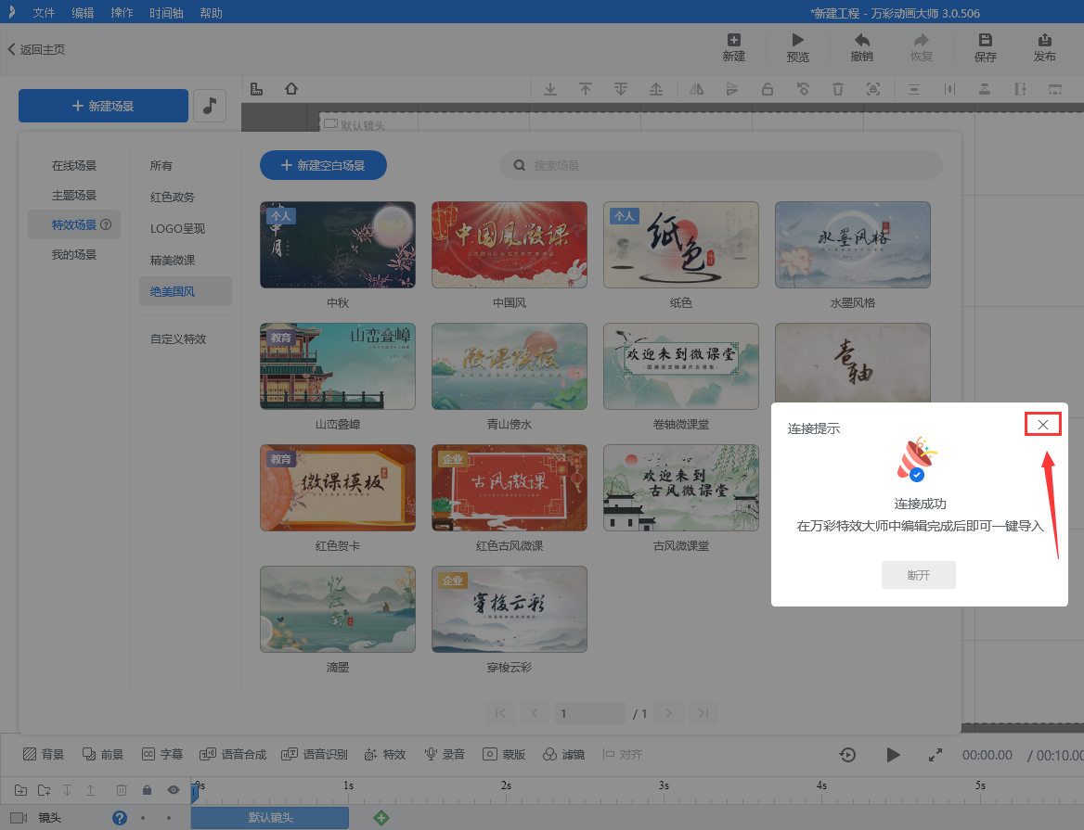Choose the 红色古风微课 scene thumbnail

[x=510, y=488]
